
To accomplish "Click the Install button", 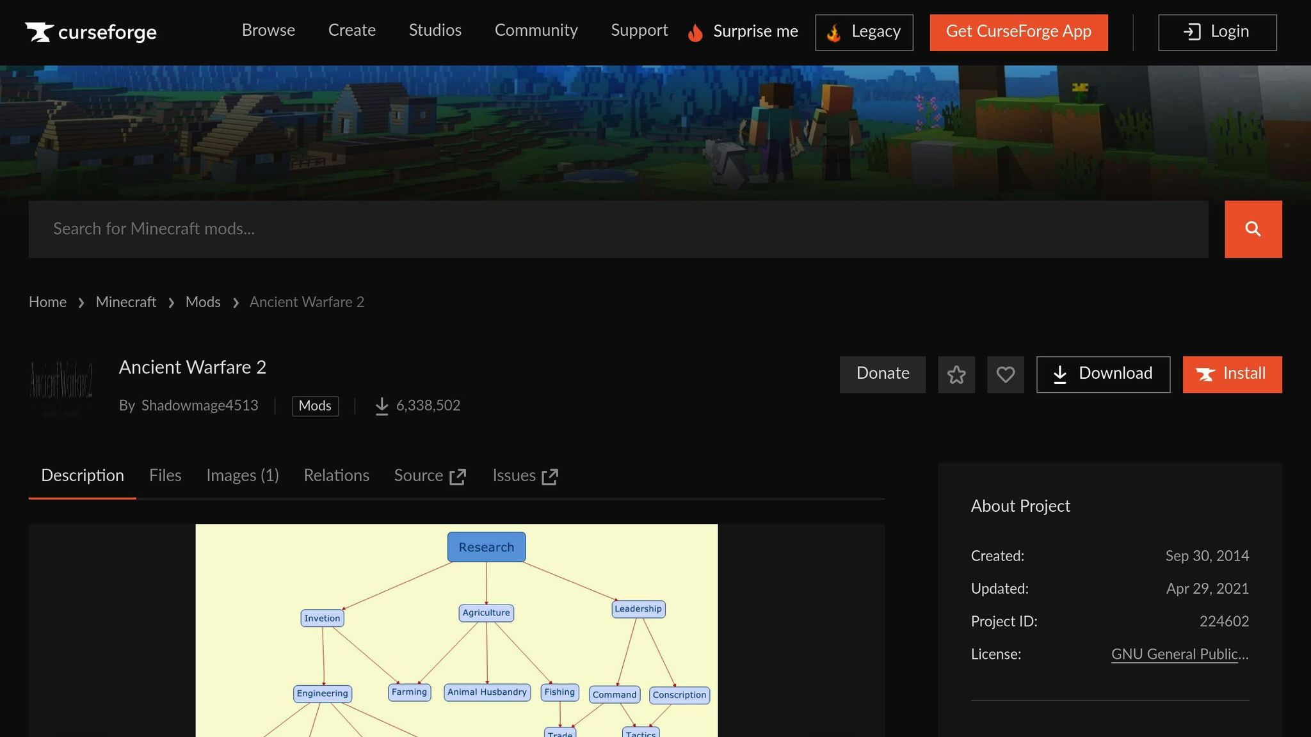I will [1232, 374].
